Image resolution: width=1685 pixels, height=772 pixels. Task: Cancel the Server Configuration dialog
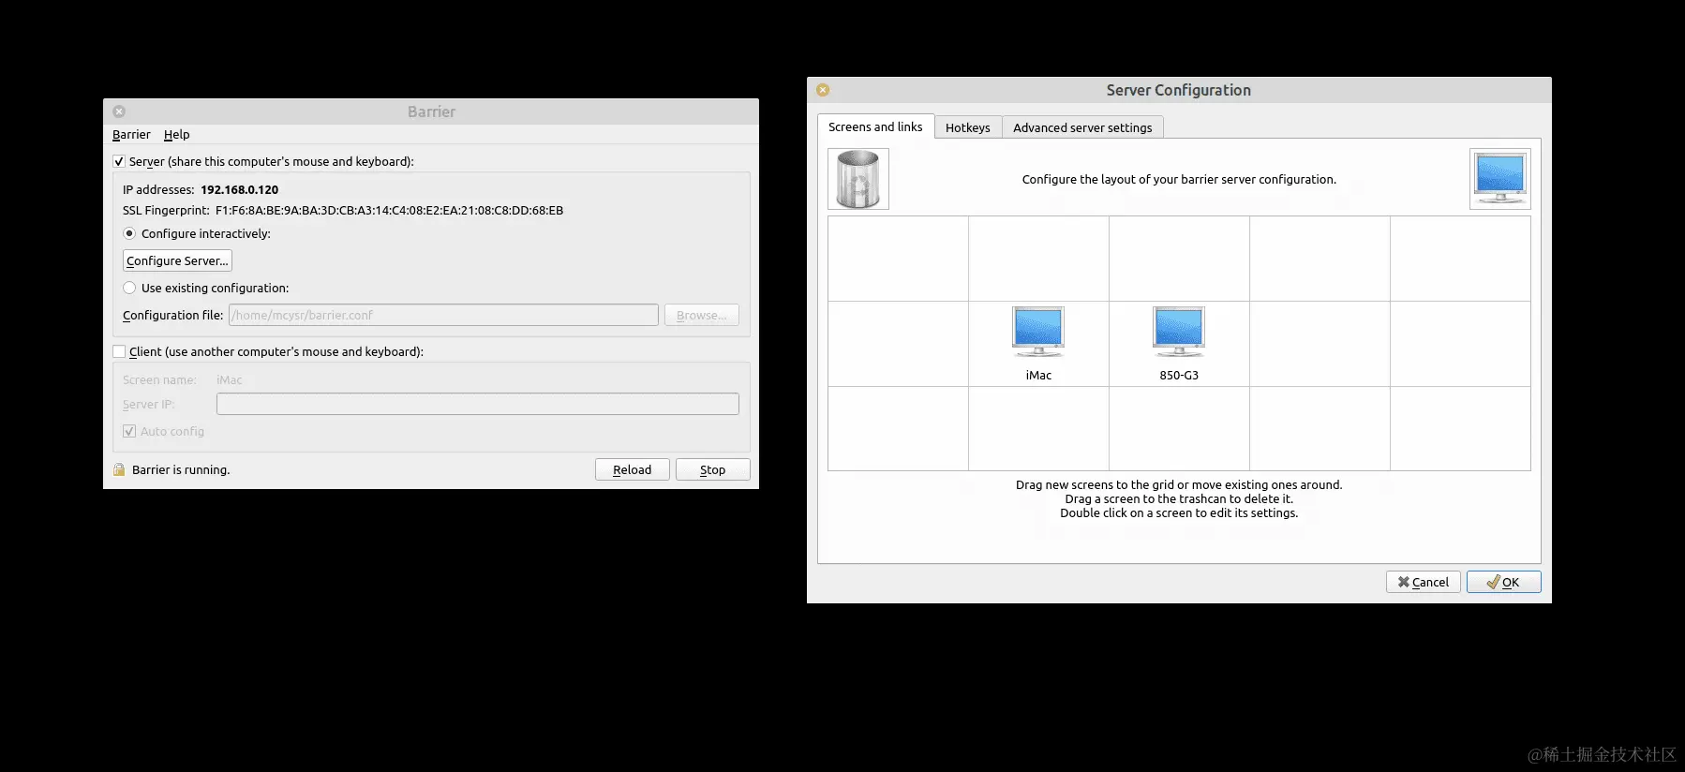1424,582
